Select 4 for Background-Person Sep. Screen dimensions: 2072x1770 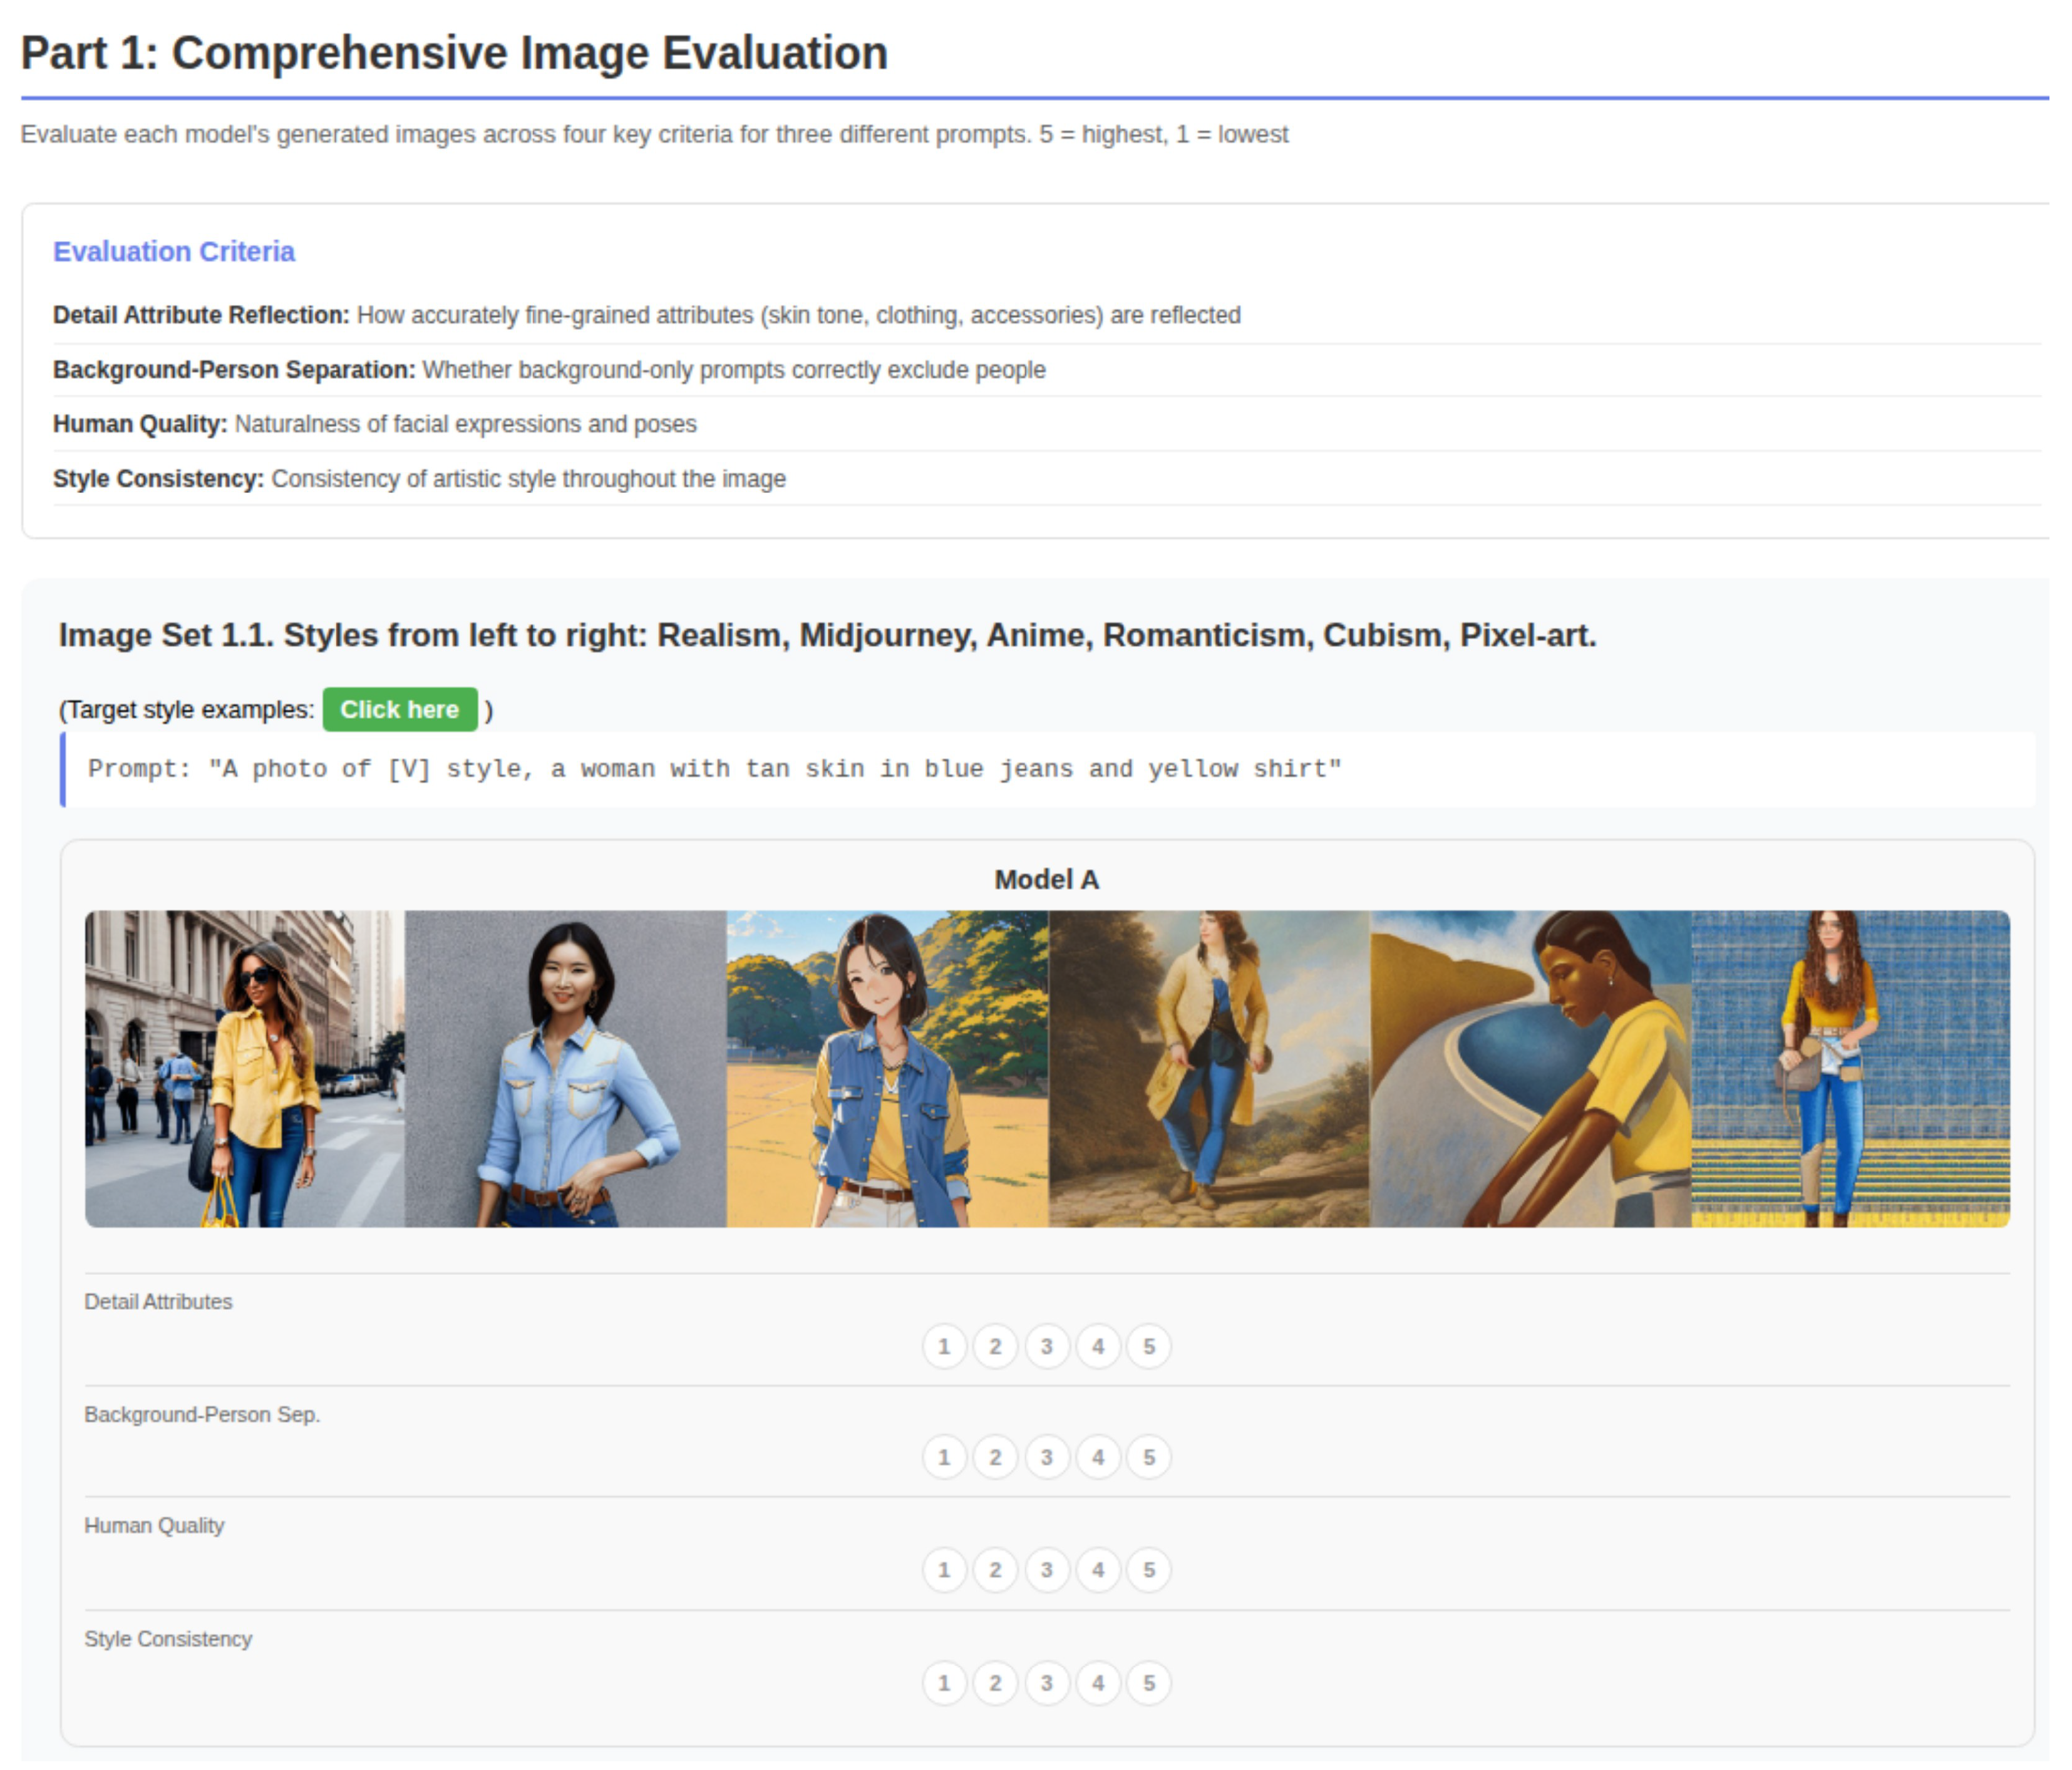point(1097,1457)
